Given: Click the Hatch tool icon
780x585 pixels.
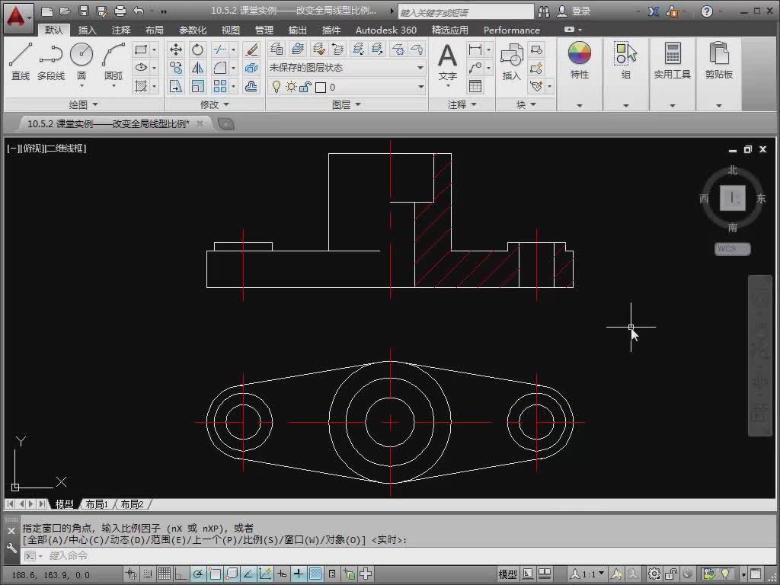Looking at the screenshot, I should (141, 86).
